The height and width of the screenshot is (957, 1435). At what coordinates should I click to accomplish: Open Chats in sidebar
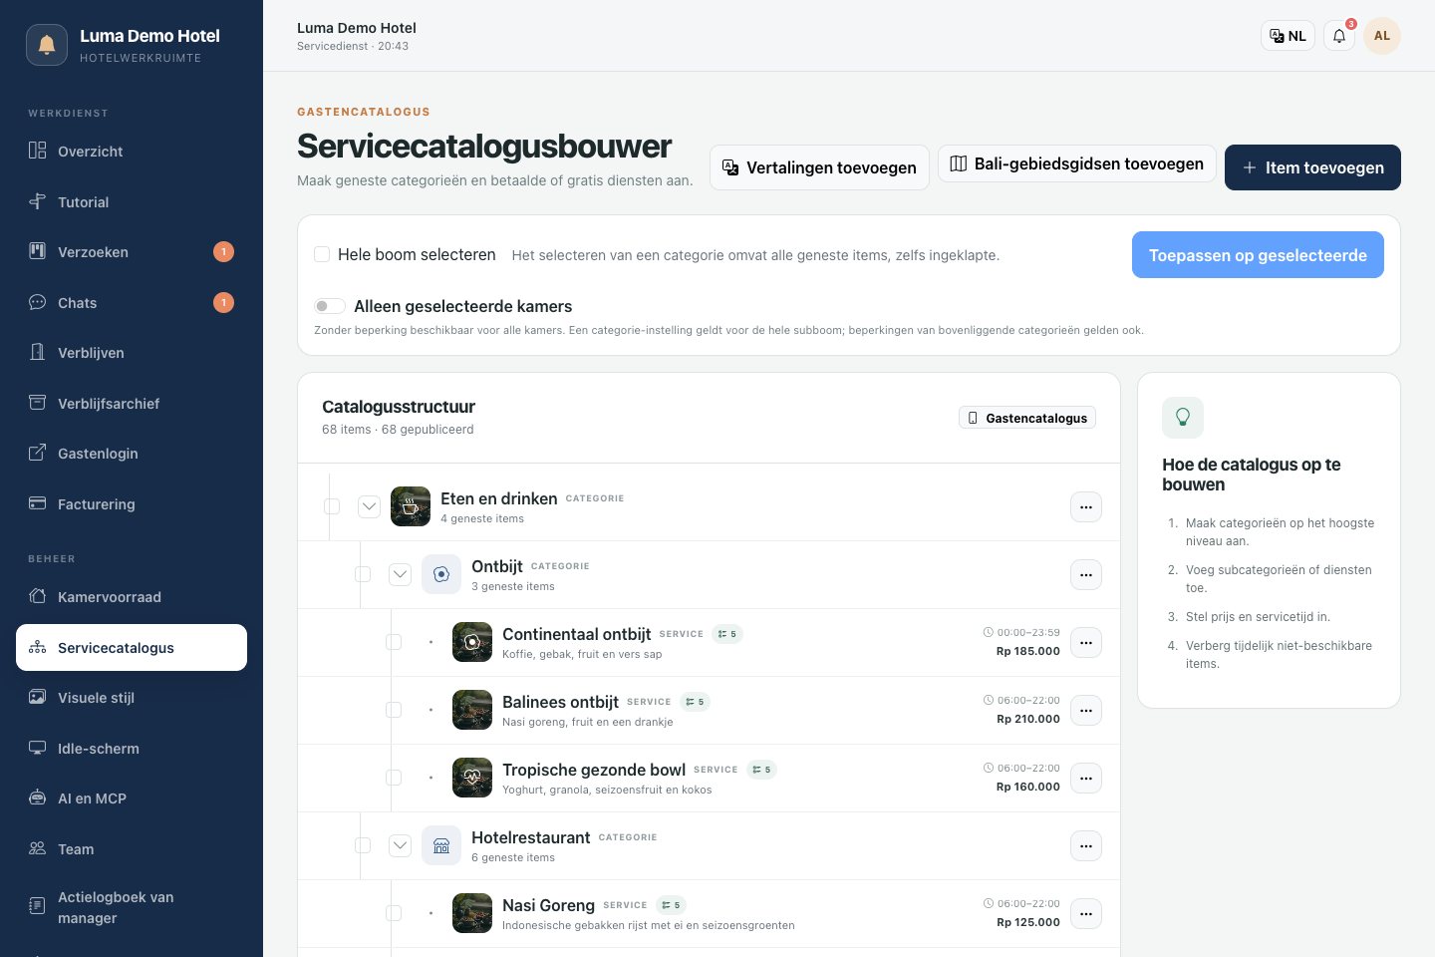(x=132, y=303)
